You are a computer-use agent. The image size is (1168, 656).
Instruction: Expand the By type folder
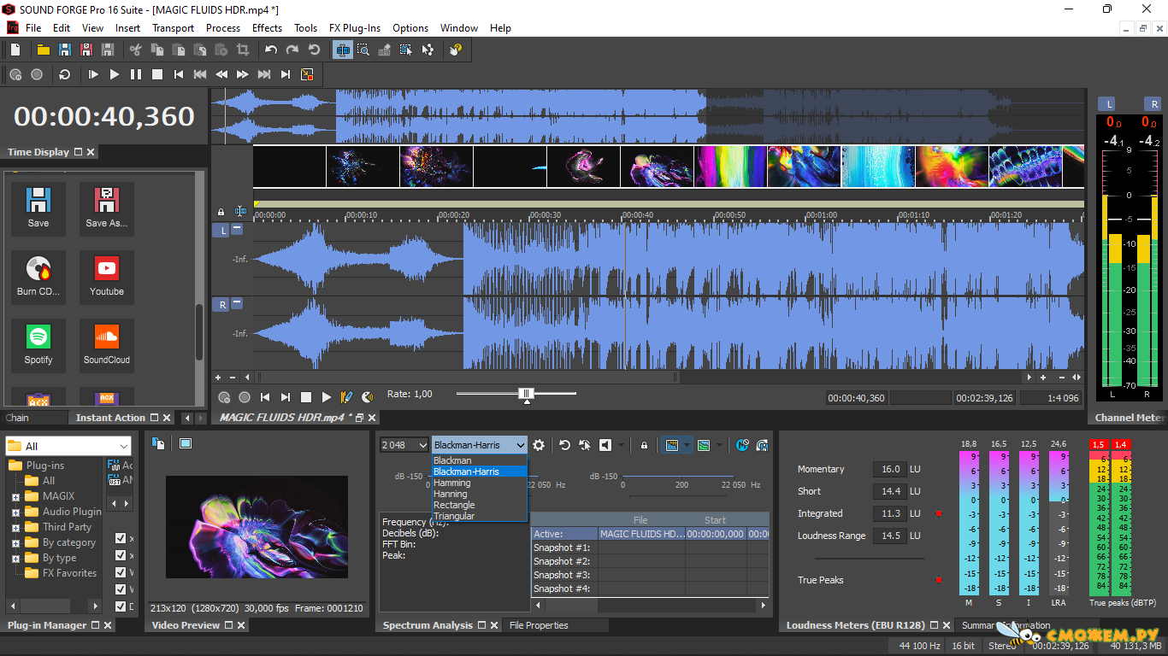[x=15, y=558]
